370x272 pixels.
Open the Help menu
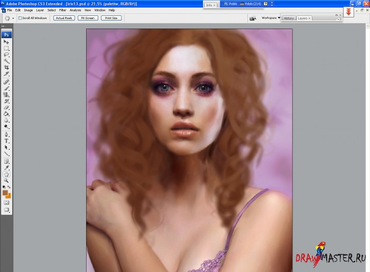[112, 10]
